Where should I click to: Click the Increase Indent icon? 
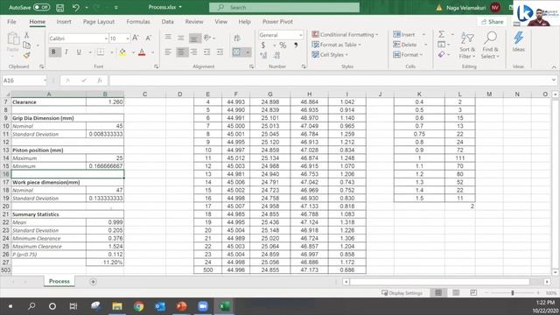coord(220,52)
